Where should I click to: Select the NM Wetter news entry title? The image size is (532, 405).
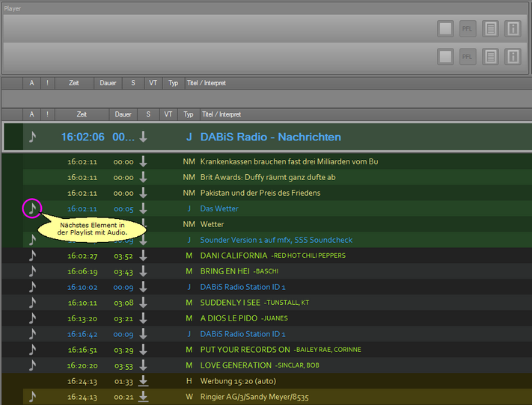212,224
